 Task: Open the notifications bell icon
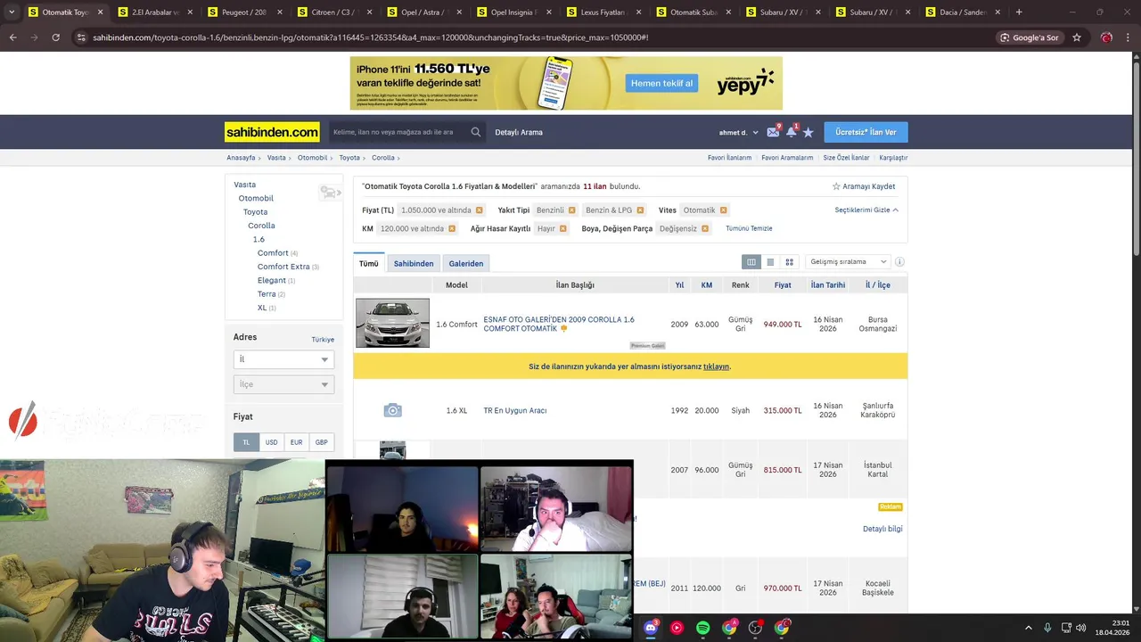pos(791,132)
